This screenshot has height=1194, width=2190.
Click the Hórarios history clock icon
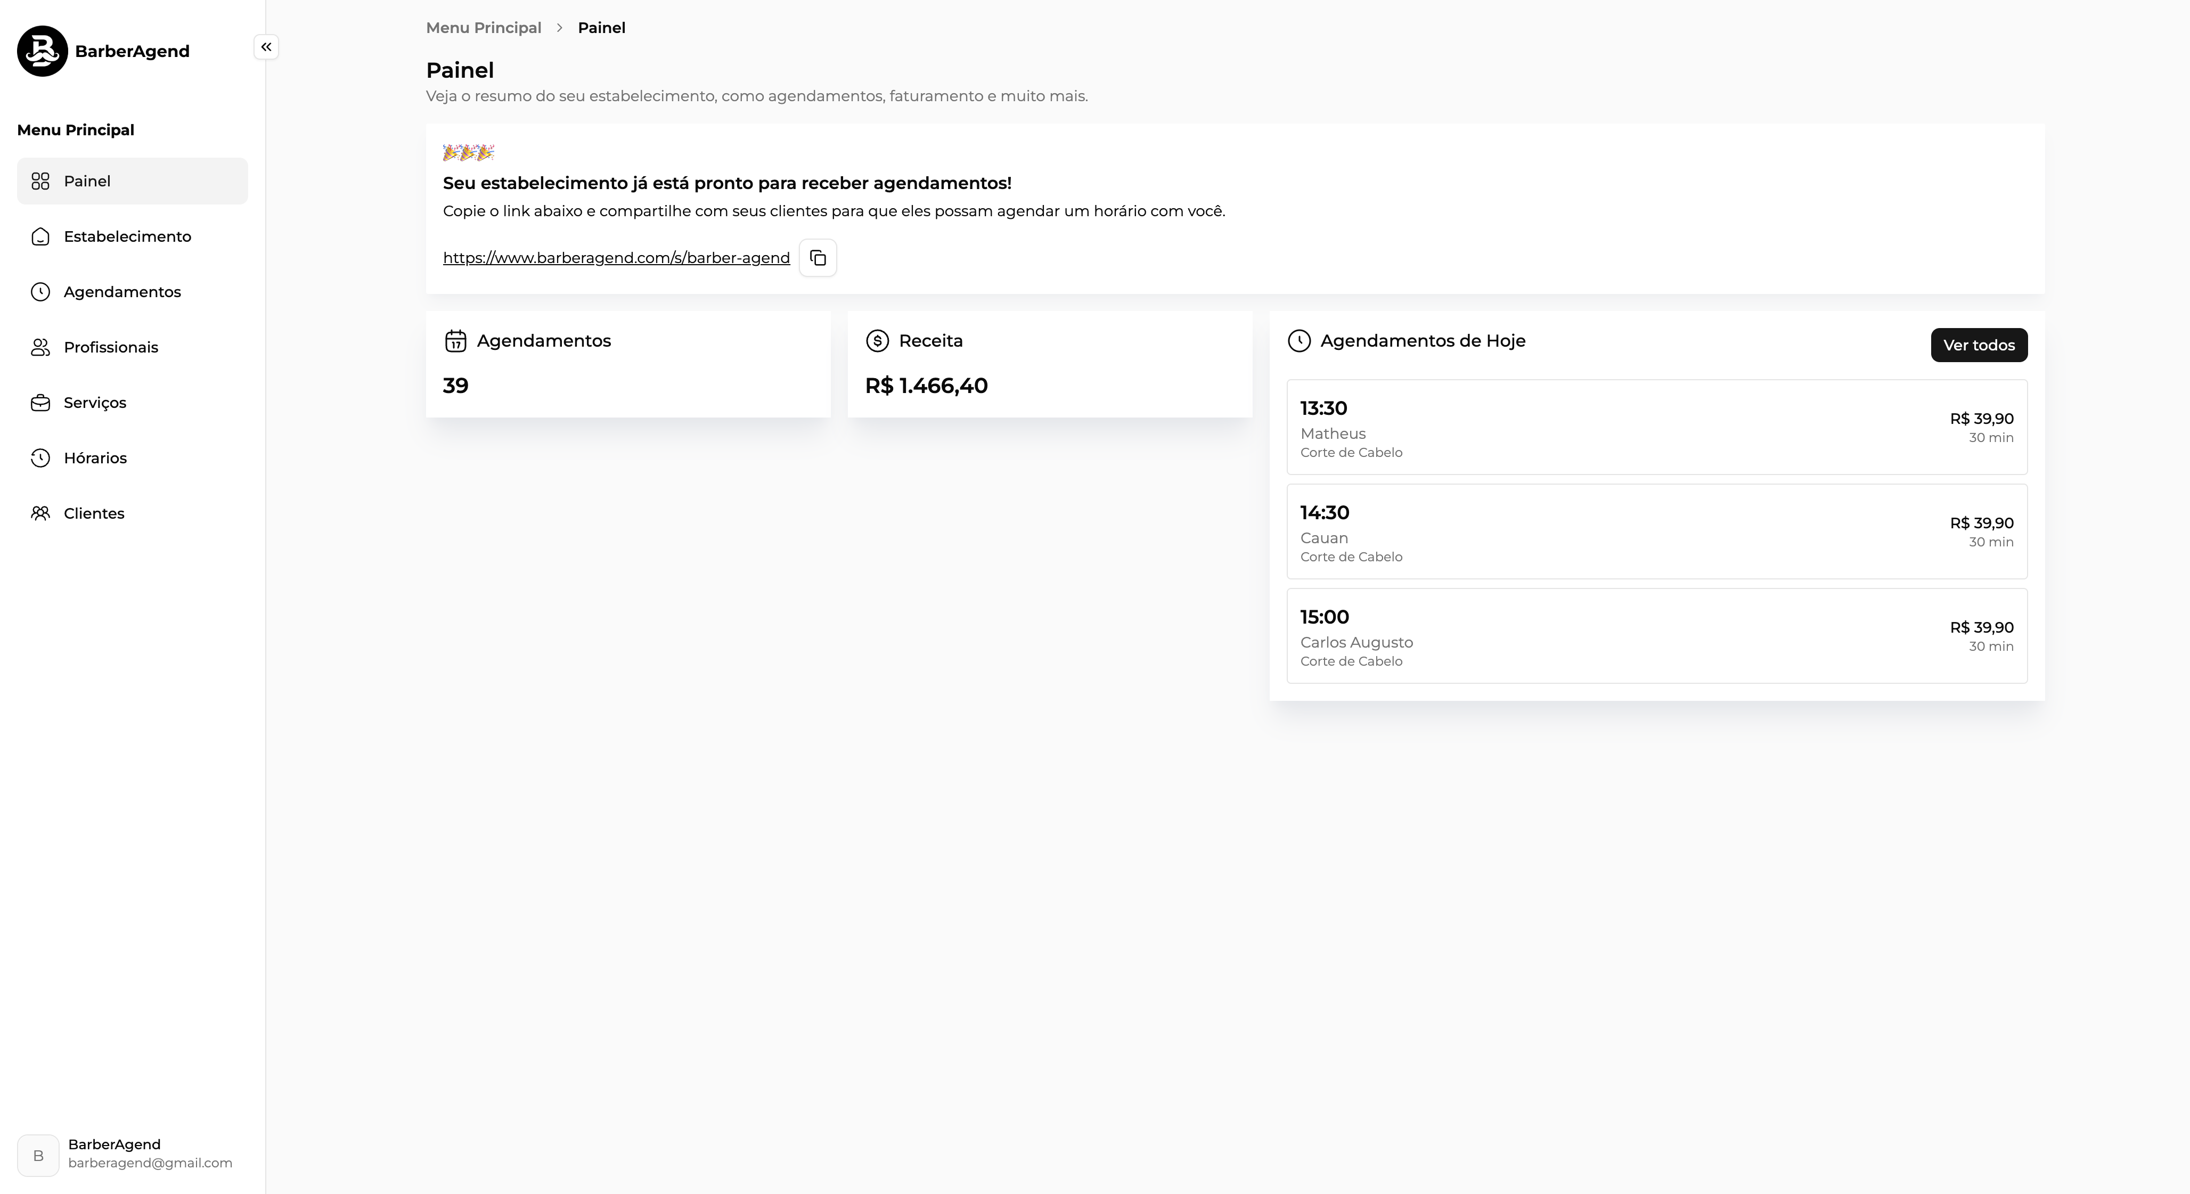40,458
